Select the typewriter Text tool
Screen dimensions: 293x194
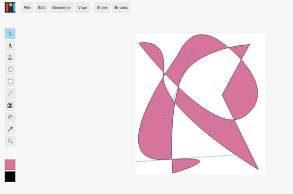pos(10,105)
